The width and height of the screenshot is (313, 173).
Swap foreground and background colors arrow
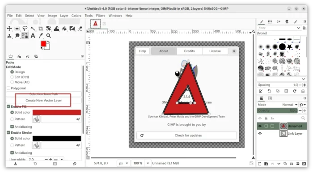coord(48,42)
